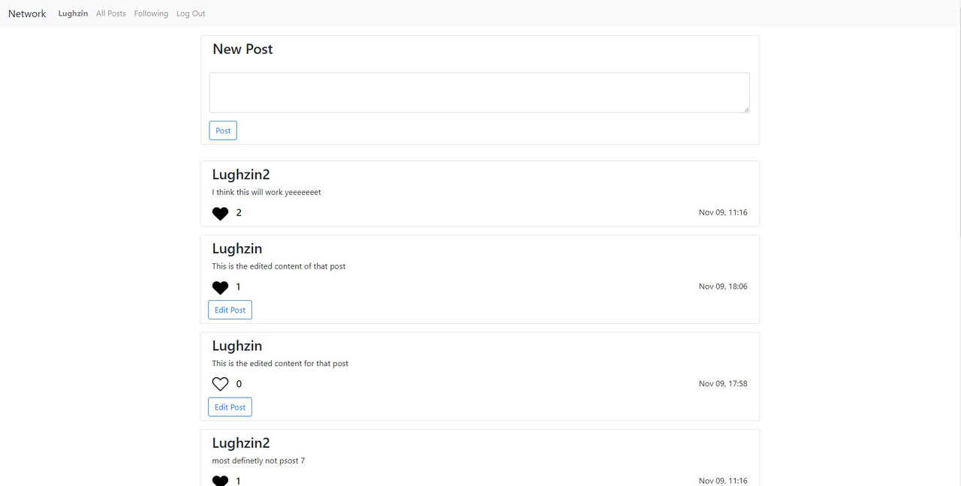Screen dimensions: 961x486
Task: Open Lughzin's profile from the second post heading
Action: (x=237, y=248)
